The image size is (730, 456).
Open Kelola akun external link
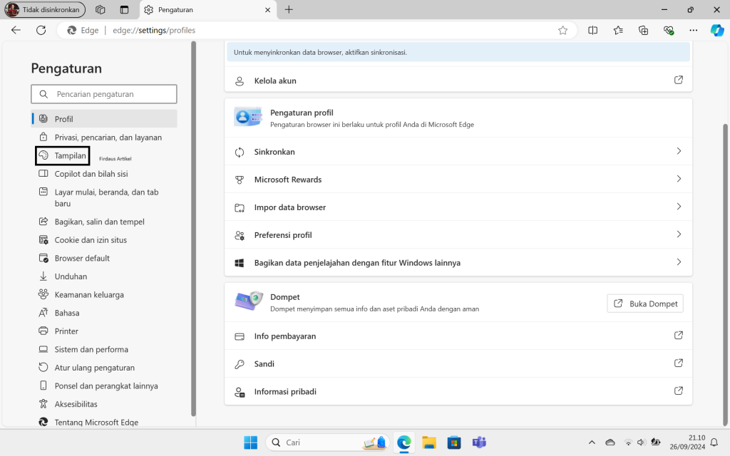(678, 80)
